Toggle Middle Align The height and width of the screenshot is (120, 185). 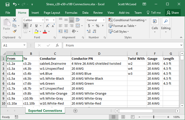click(x=66, y=20)
